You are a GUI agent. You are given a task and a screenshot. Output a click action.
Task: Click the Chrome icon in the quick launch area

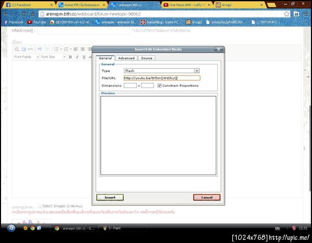pyautogui.click(x=32, y=228)
